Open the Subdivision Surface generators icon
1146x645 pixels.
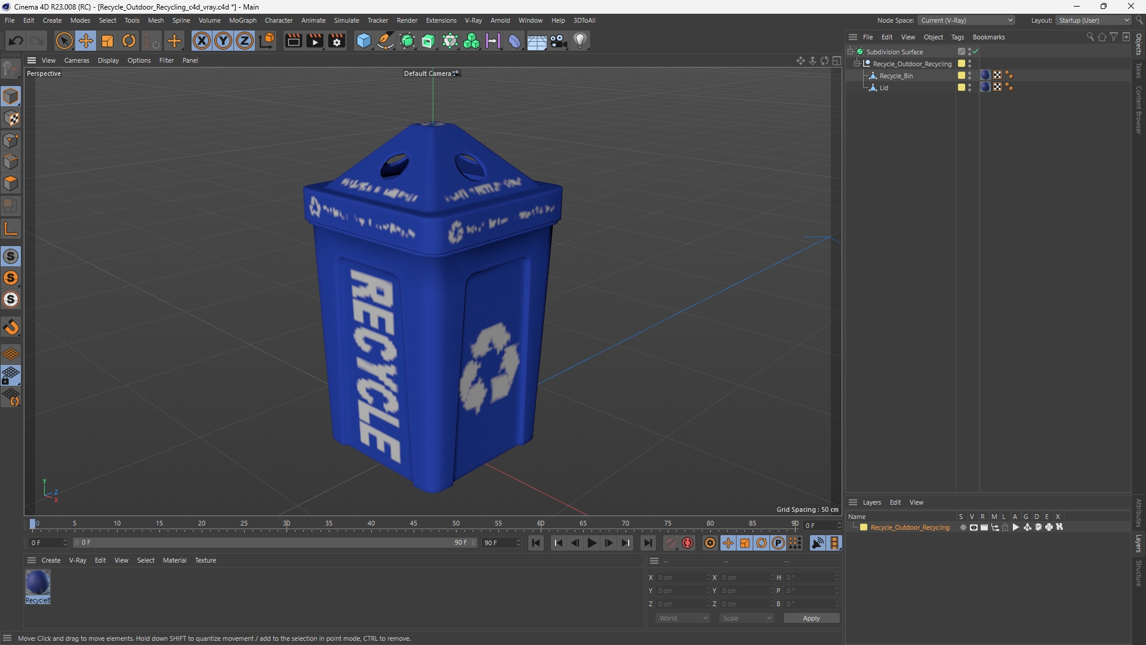[407, 41]
